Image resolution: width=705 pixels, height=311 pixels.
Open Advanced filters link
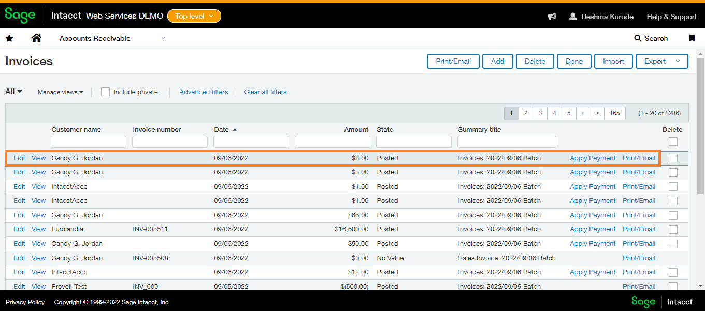(204, 92)
